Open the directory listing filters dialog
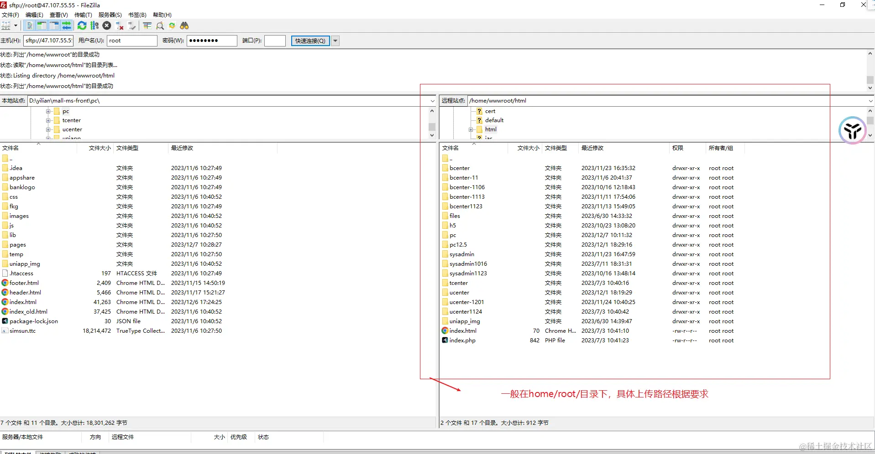 (147, 26)
